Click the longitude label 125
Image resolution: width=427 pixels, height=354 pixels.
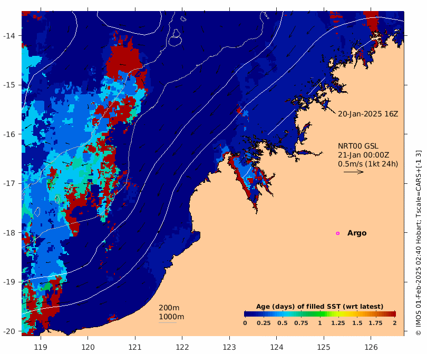(324, 347)
